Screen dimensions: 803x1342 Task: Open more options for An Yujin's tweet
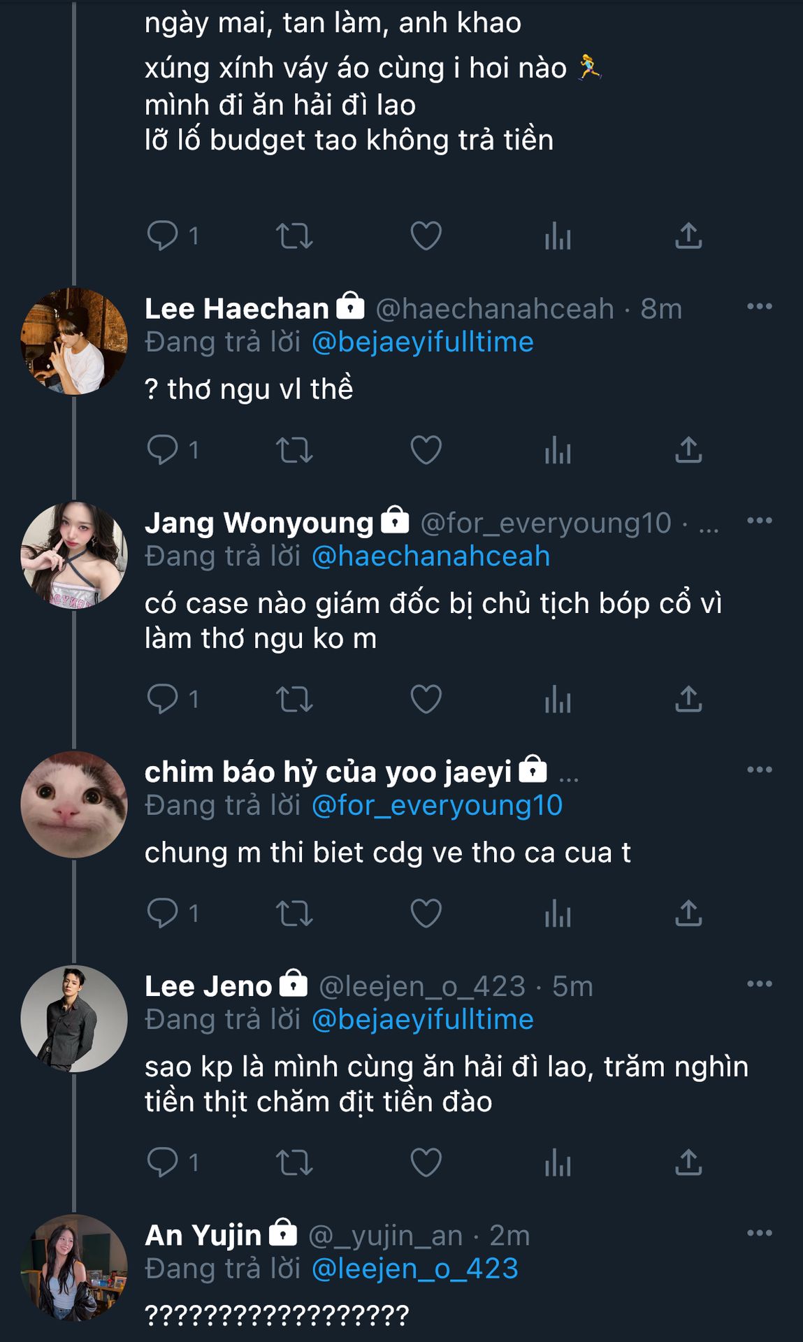[759, 1233]
